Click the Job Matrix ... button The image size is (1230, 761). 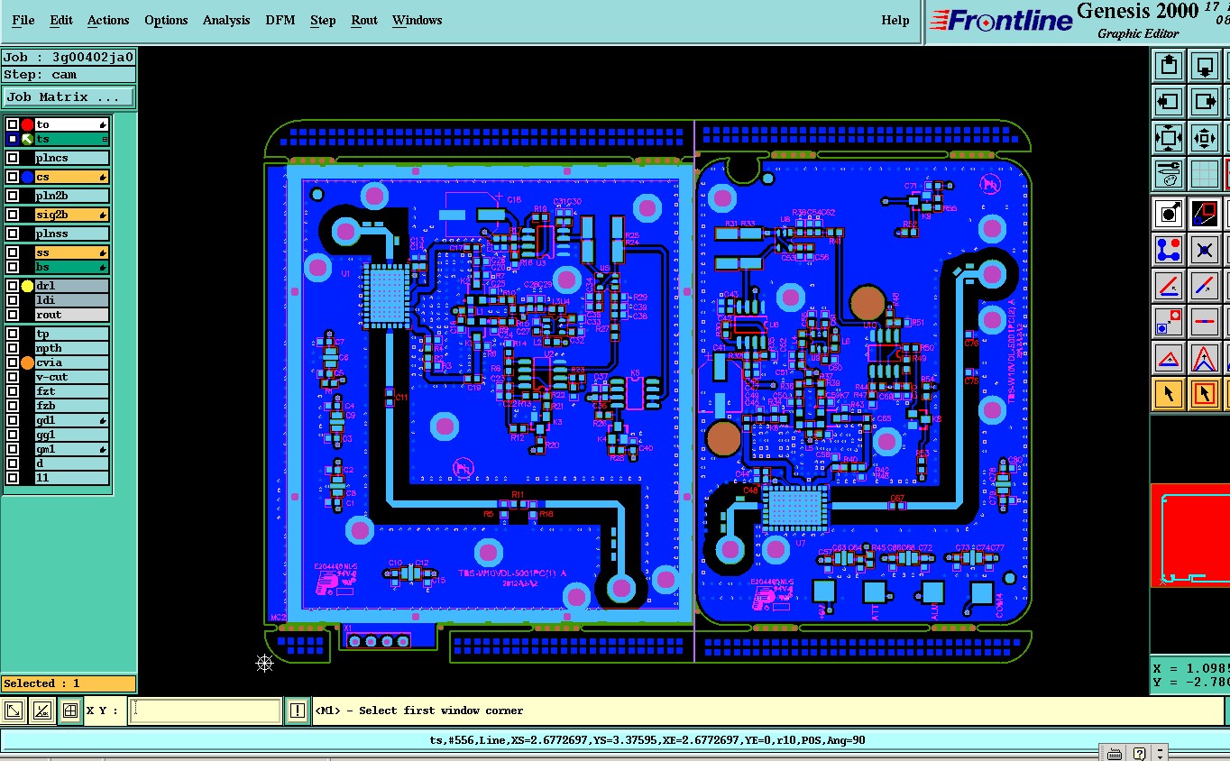[69, 96]
